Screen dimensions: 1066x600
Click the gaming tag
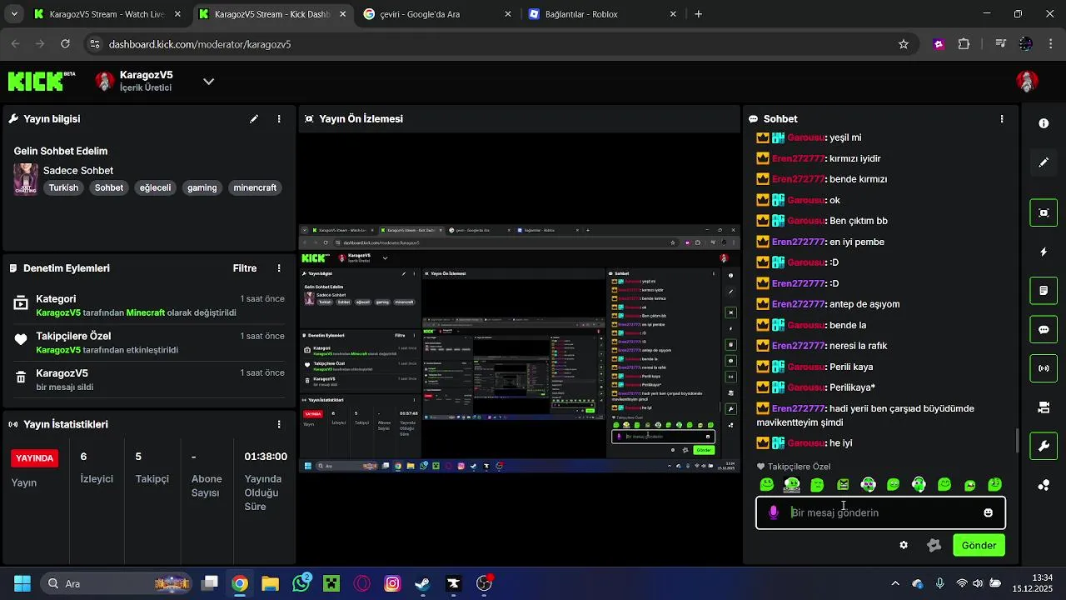click(202, 188)
